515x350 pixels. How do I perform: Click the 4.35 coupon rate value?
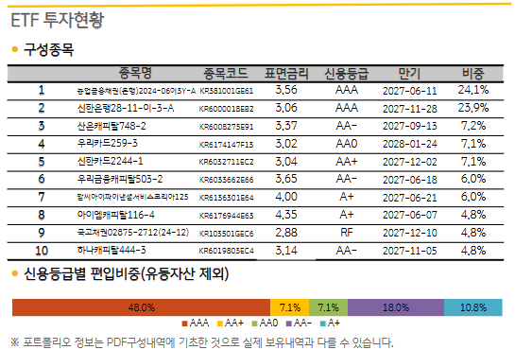point(286,215)
